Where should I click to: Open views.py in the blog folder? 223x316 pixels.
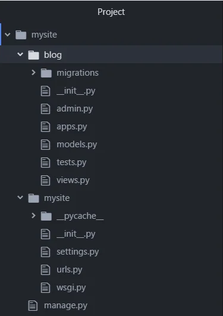click(73, 180)
